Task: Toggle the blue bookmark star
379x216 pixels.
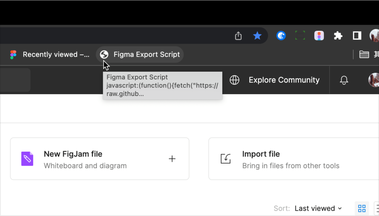Action: (257, 35)
